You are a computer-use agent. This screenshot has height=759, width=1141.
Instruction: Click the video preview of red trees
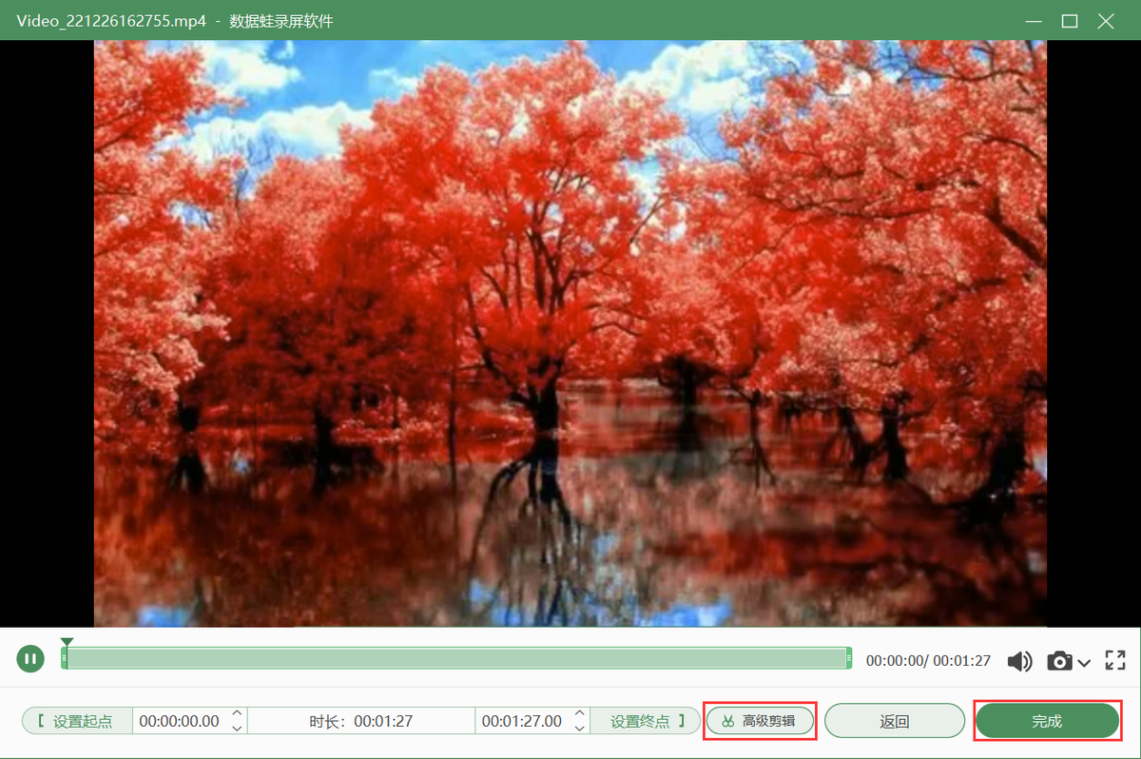[x=570, y=333]
